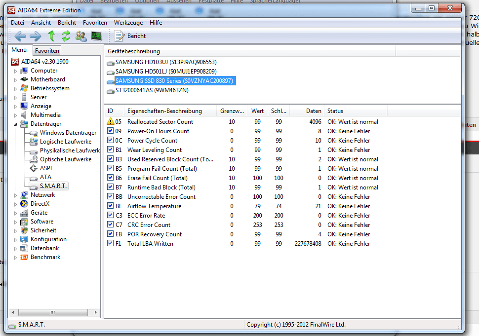The height and width of the screenshot is (336, 479).
Task: Expand the Software tree node
Action: (x=15, y=222)
